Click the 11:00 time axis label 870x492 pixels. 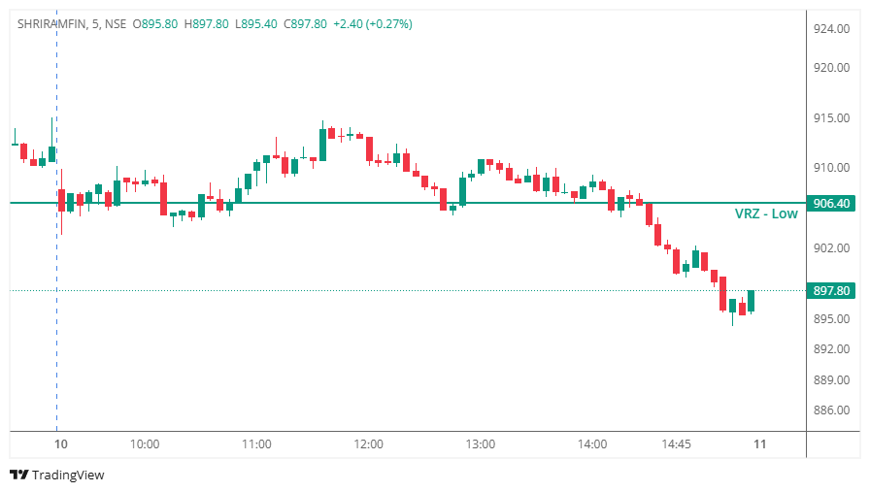coord(256,444)
